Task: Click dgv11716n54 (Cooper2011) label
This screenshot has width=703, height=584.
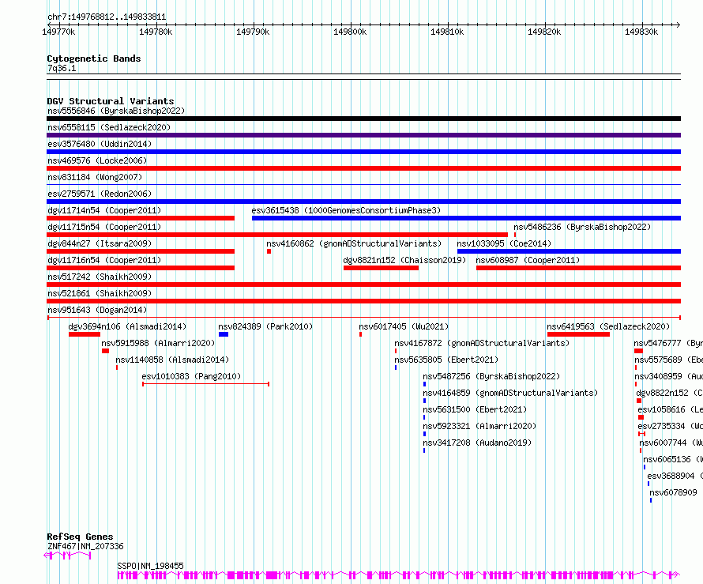Action: 104,260
